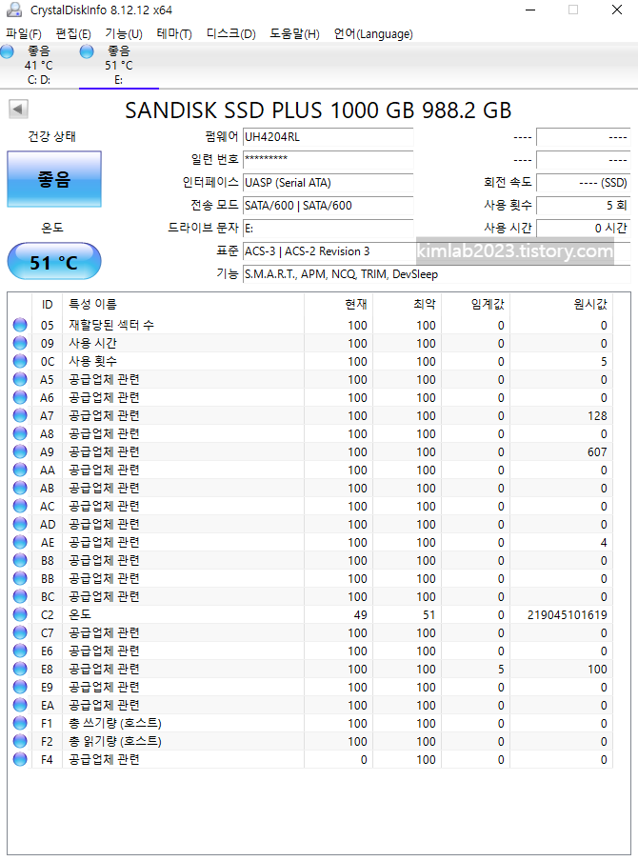Image resolution: width=638 pixels, height=861 pixels.
Task: Click the status circle for attribute A9
Action: pyautogui.click(x=20, y=451)
